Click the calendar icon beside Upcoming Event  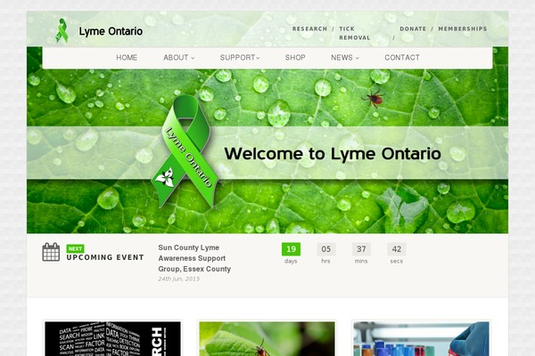click(51, 252)
